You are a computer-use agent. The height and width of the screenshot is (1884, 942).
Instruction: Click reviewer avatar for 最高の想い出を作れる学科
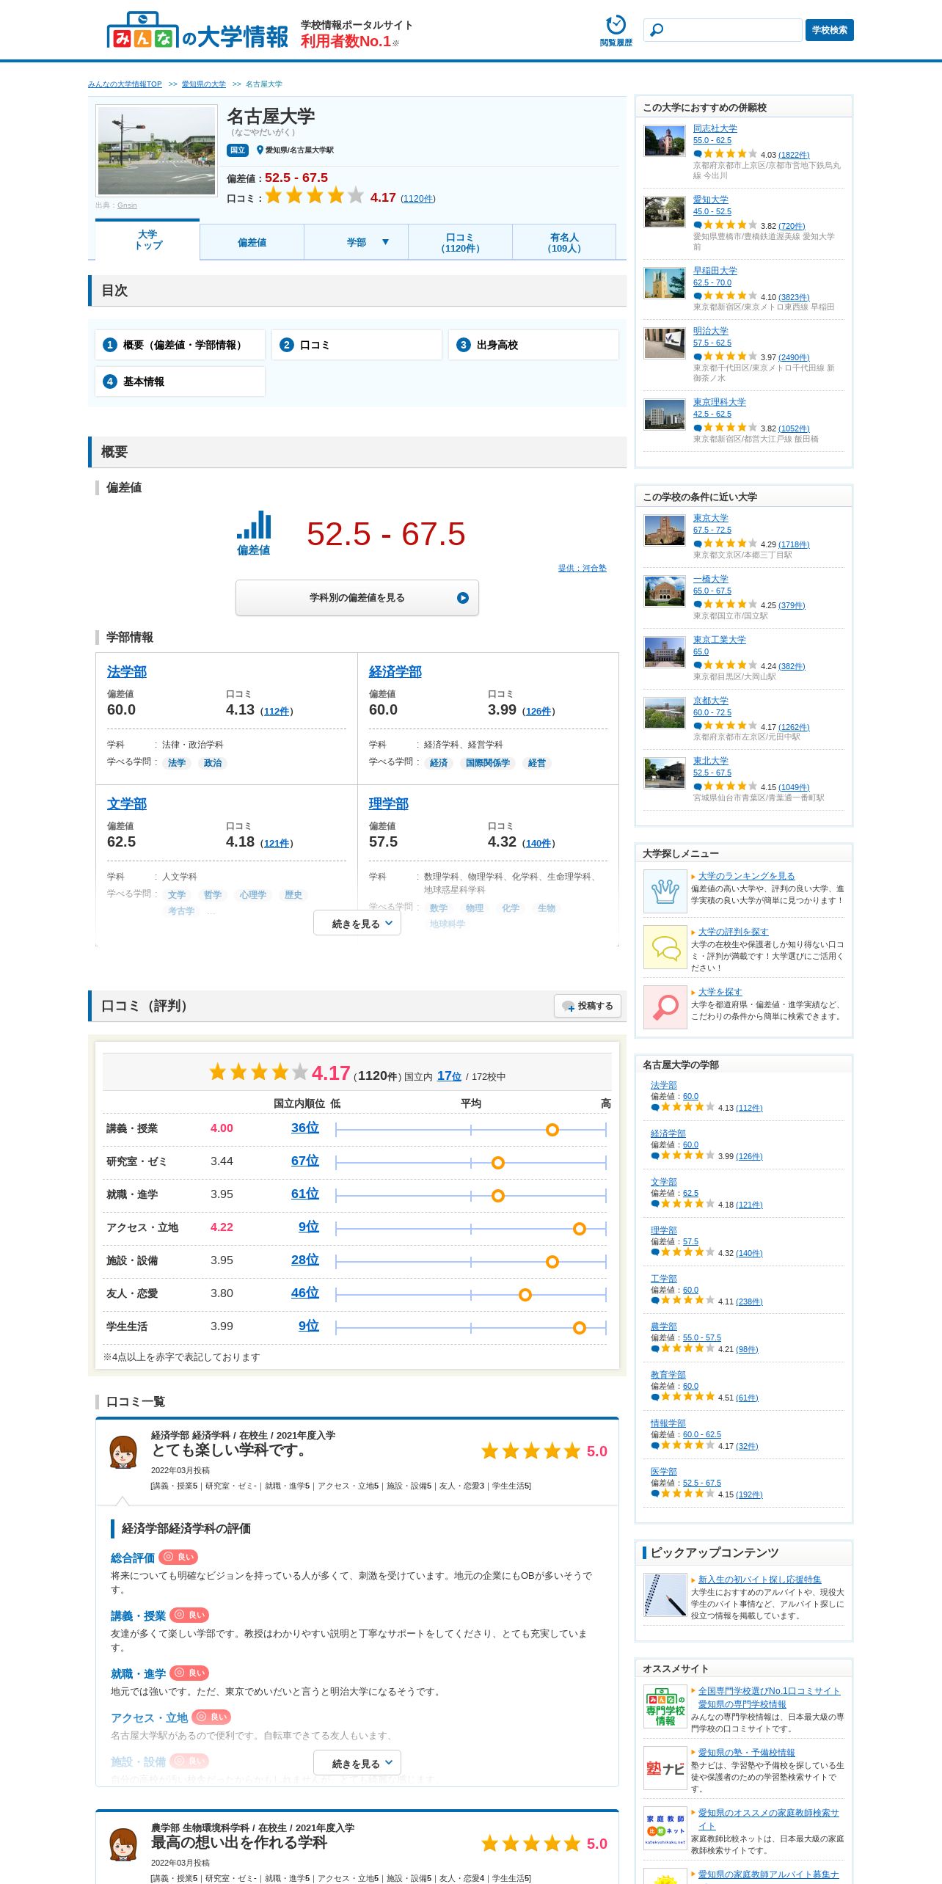point(123,1845)
